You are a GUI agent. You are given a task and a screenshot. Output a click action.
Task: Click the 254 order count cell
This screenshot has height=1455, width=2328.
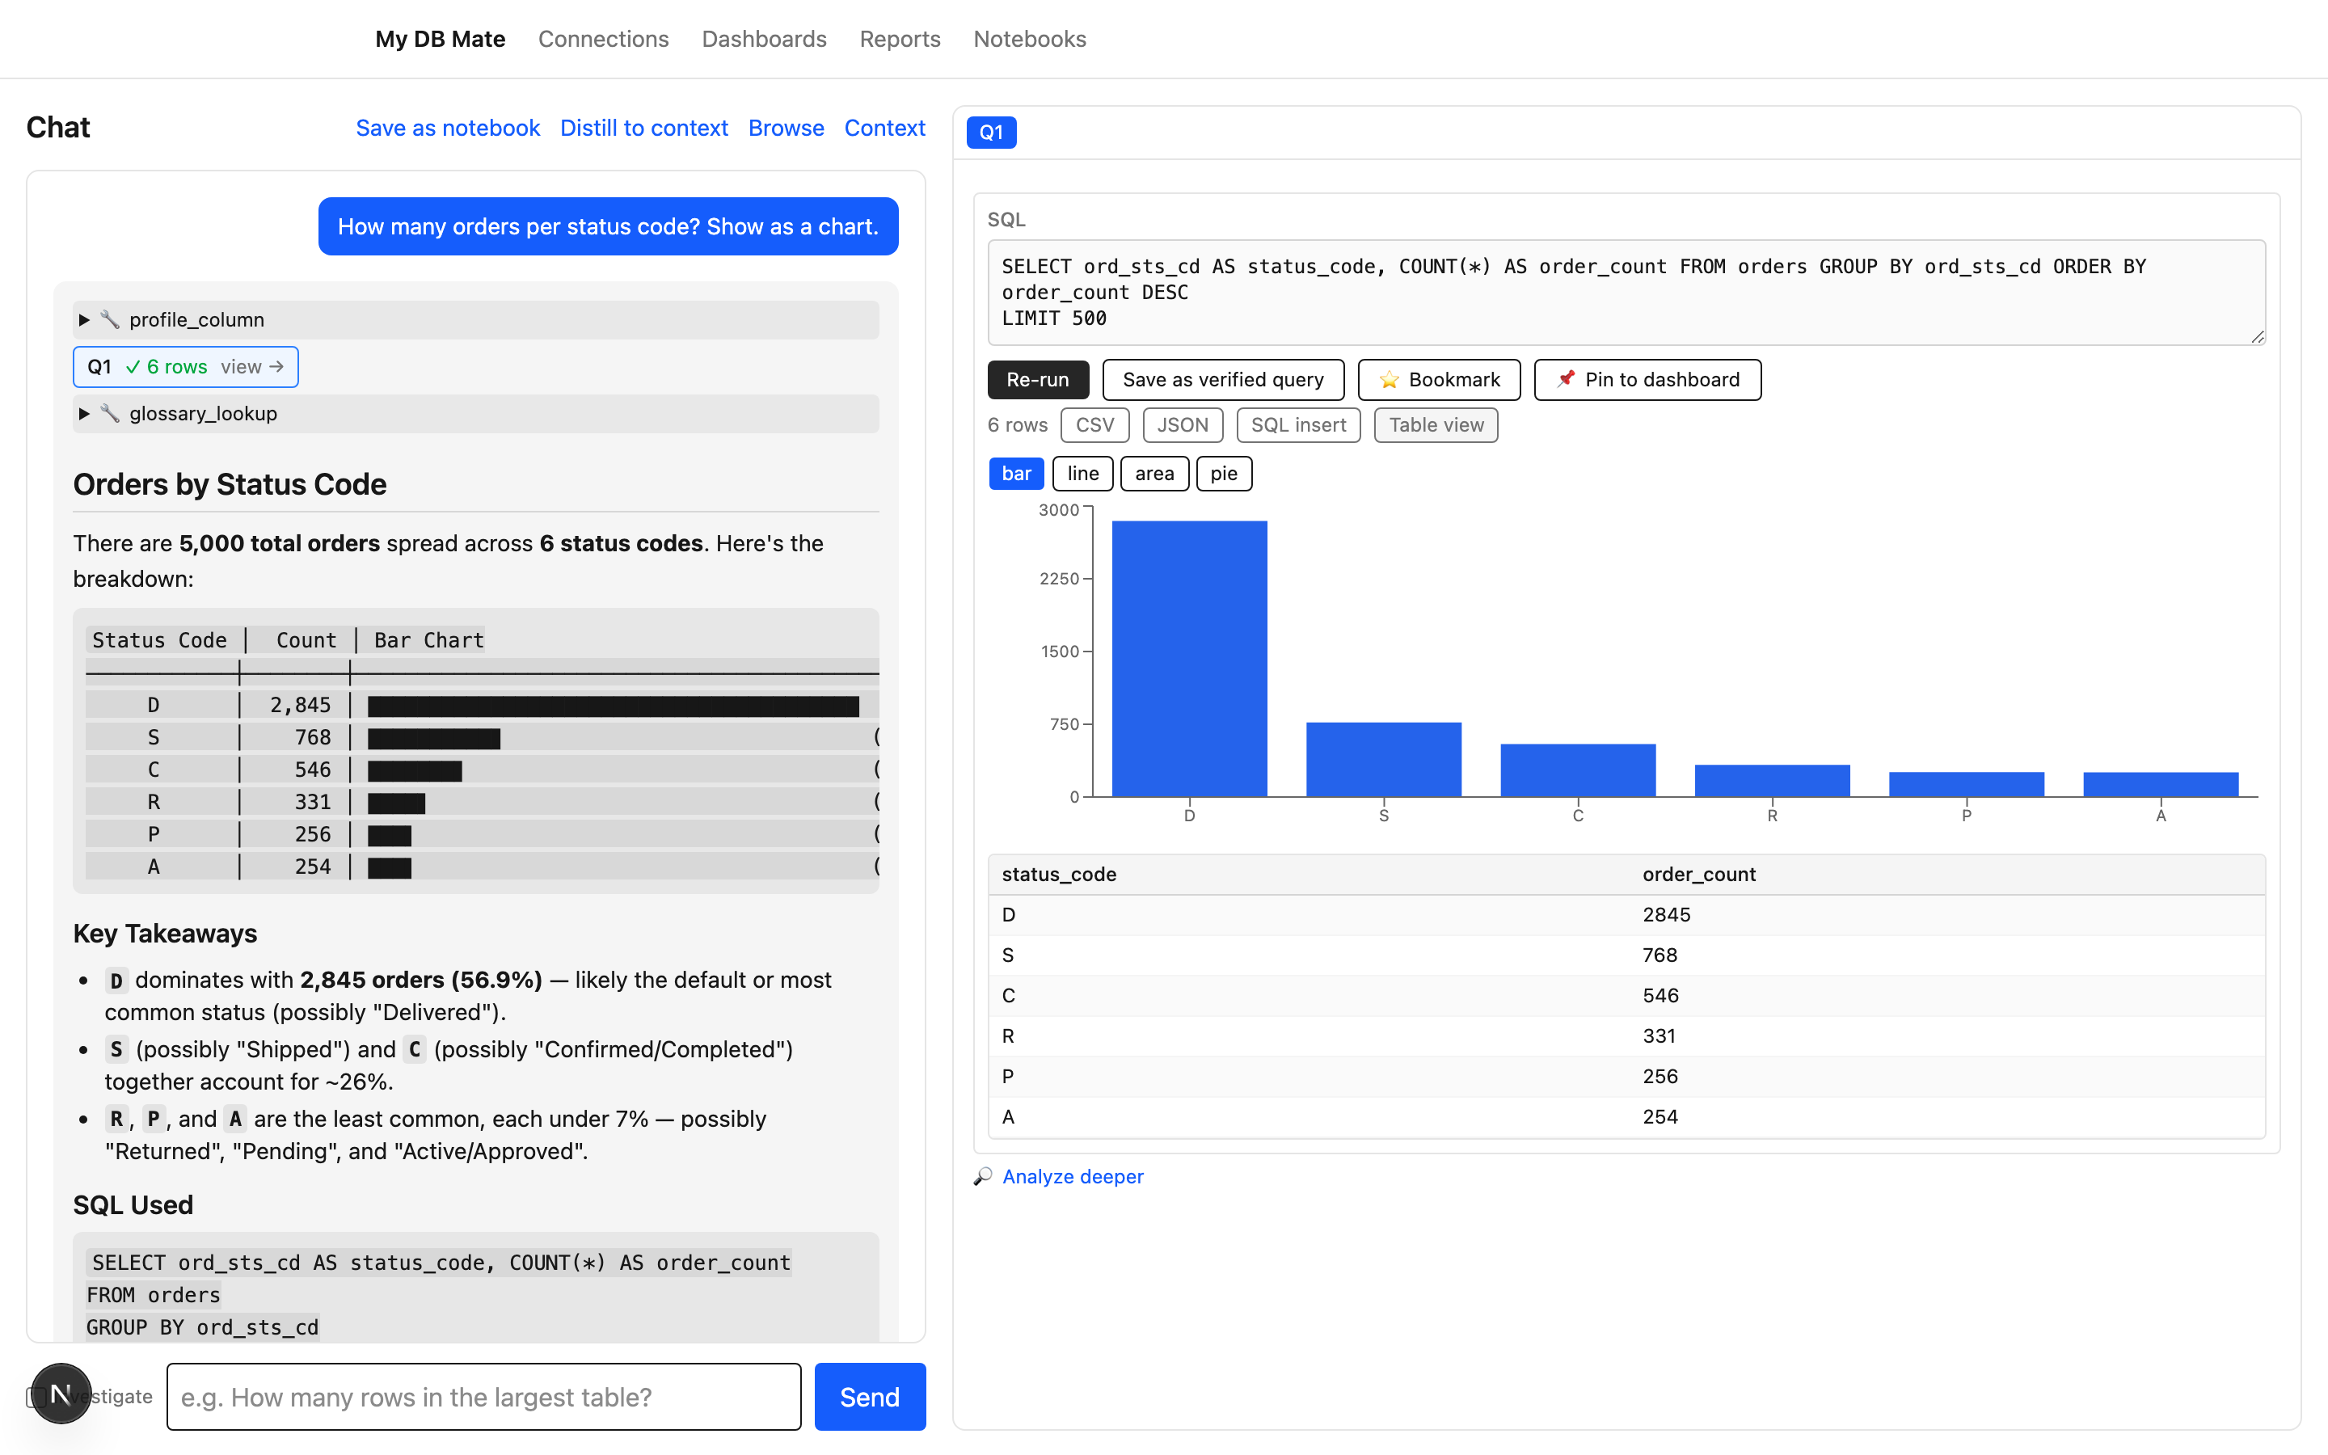point(1660,1116)
